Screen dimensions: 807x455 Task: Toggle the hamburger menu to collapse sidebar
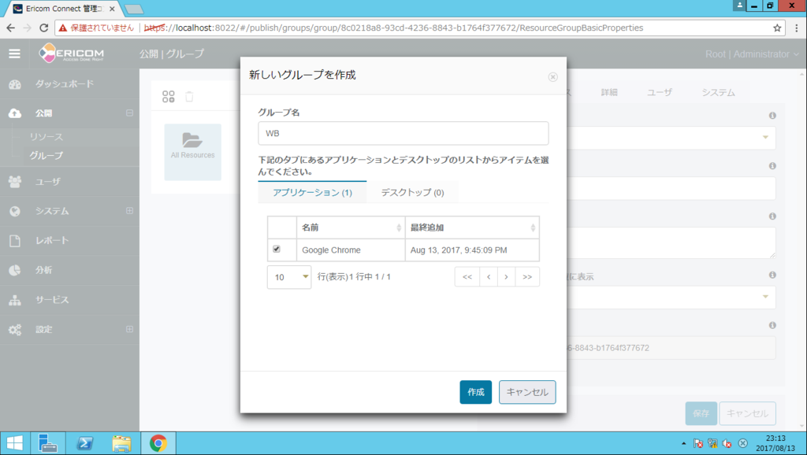pos(13,54)
